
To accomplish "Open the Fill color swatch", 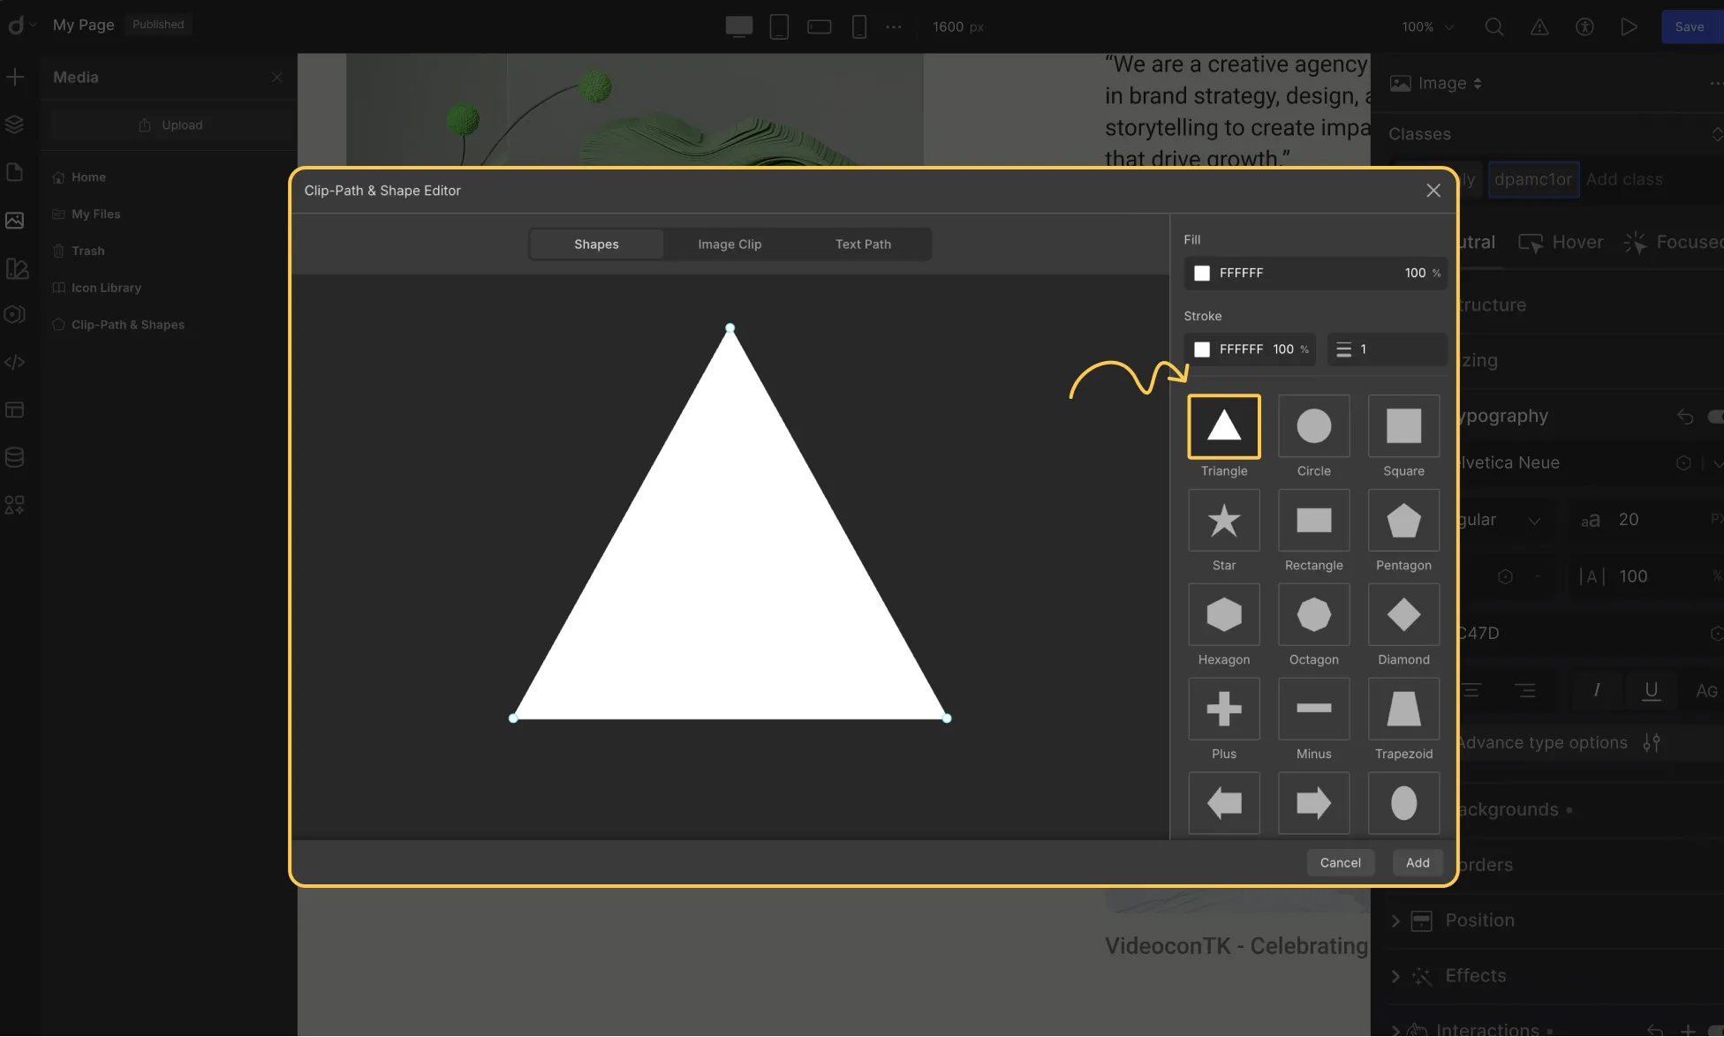I will tap(1202, 274).
